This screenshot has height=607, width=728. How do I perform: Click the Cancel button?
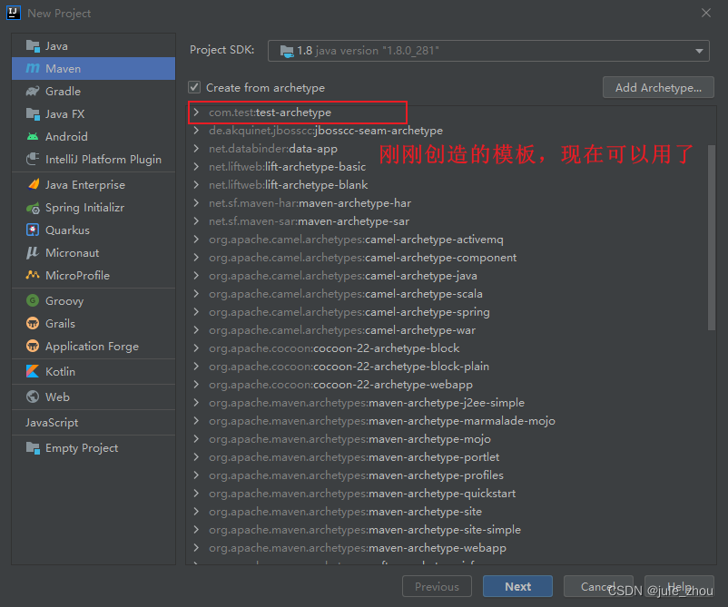[x=598, y=586]
